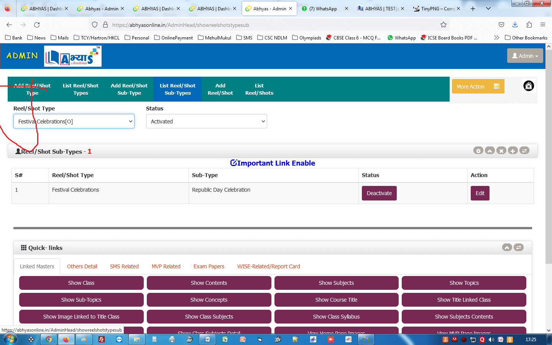Bookmark this page with the star icon
This screenshot has height=345, width=552.
tap(444, 25)
